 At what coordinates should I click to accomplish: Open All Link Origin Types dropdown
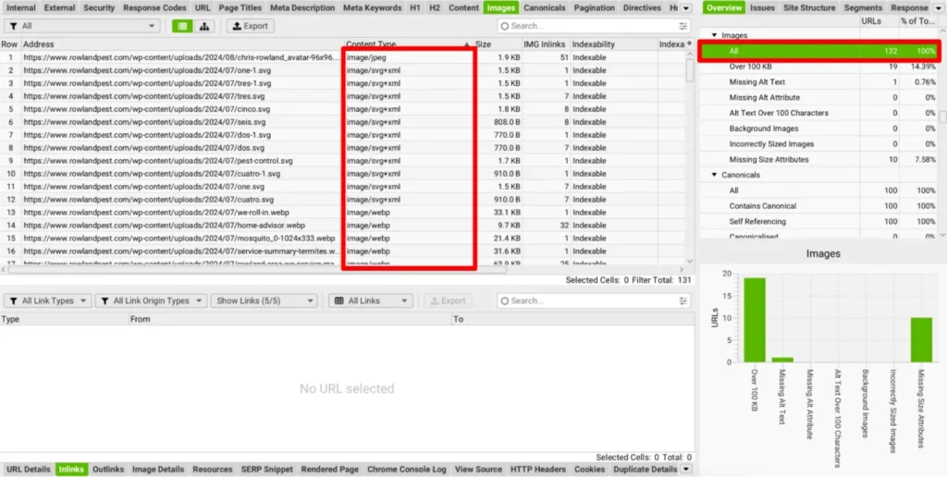[x=150, y=300]
